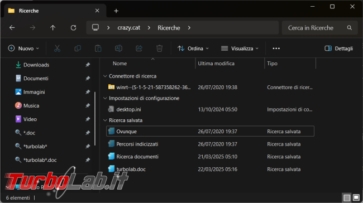363x203 pixels.
Task: Expand chevron after computer icon in breadcrumb
Action: pos(108,28)
